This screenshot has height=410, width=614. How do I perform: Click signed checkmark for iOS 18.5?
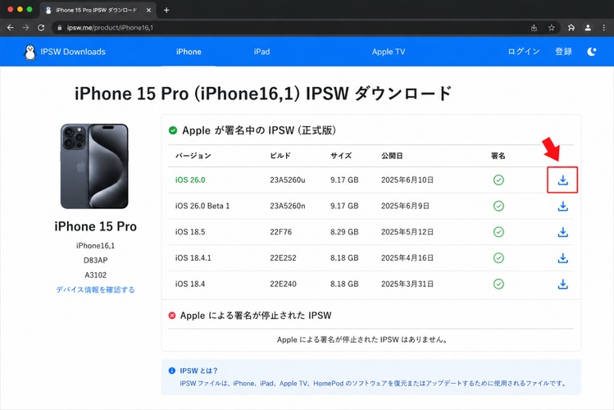pyautogui.click(x=498, y=232)
